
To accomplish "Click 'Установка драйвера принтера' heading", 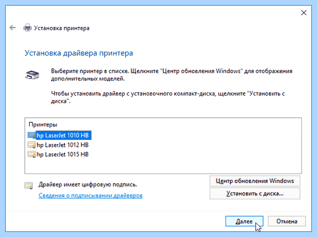I will point(79,53).
